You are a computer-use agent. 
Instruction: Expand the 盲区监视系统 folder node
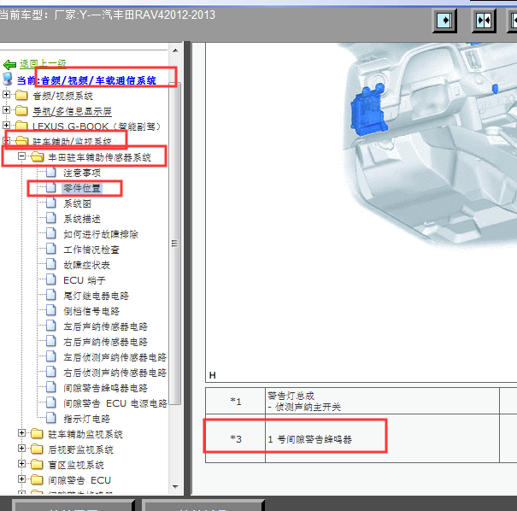click(x=21, y=464)
